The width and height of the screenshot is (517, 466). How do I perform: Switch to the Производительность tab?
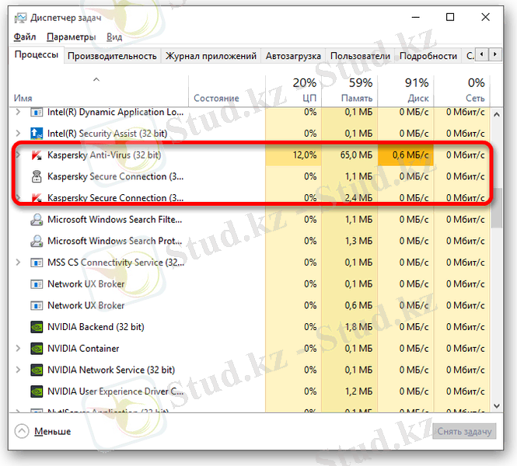[112, 56]
